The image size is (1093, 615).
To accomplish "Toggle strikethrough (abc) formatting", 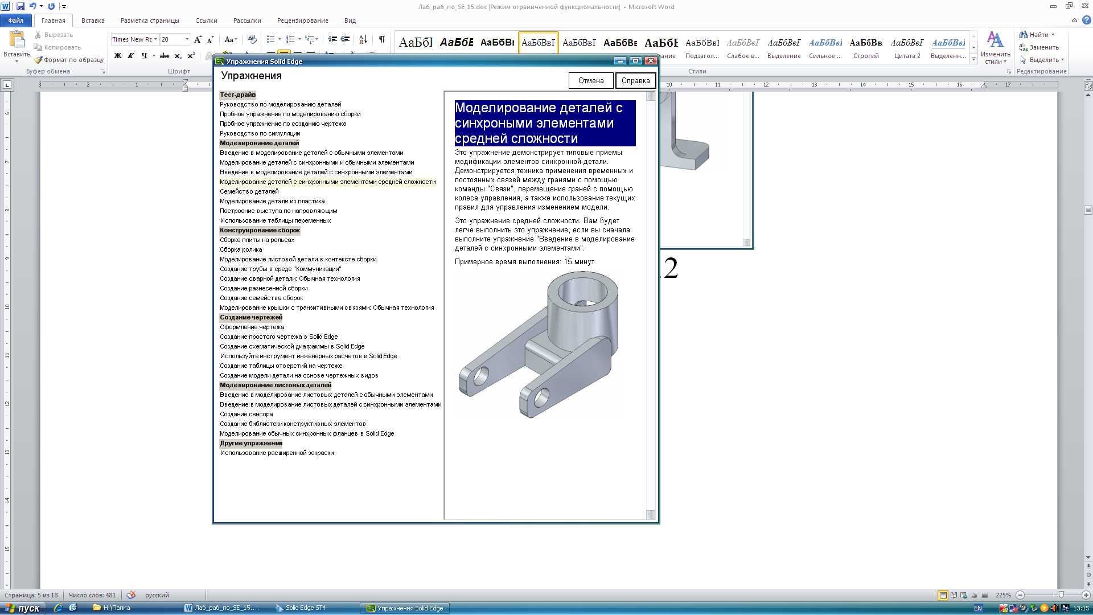I will click(165, 56).
